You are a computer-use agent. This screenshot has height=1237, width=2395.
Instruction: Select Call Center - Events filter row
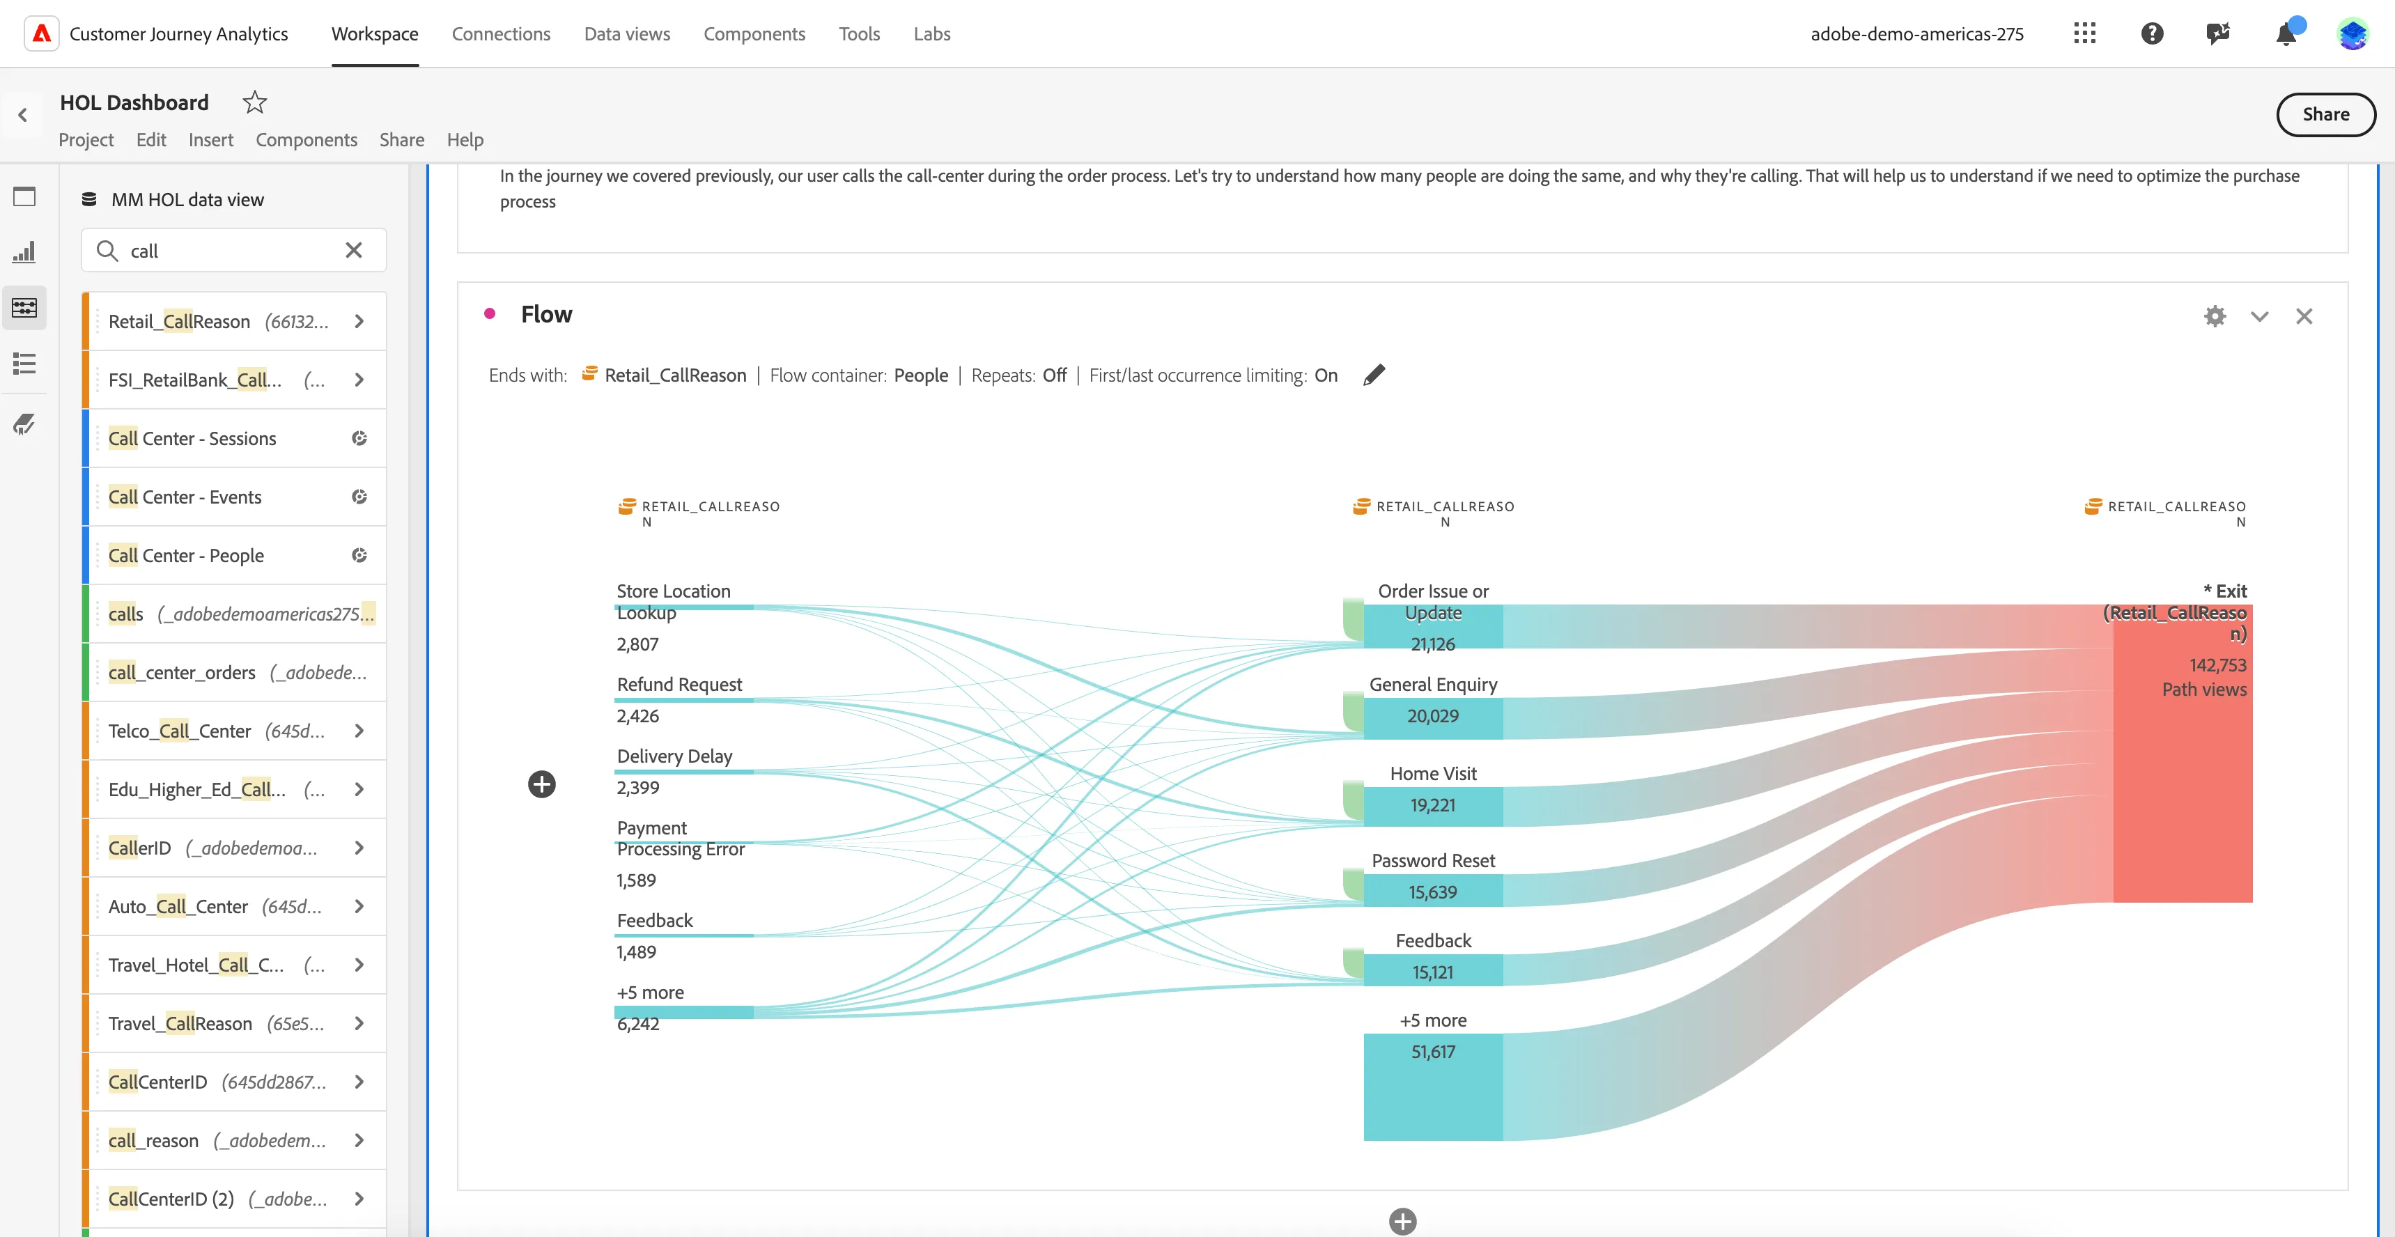tap(234, 497)
